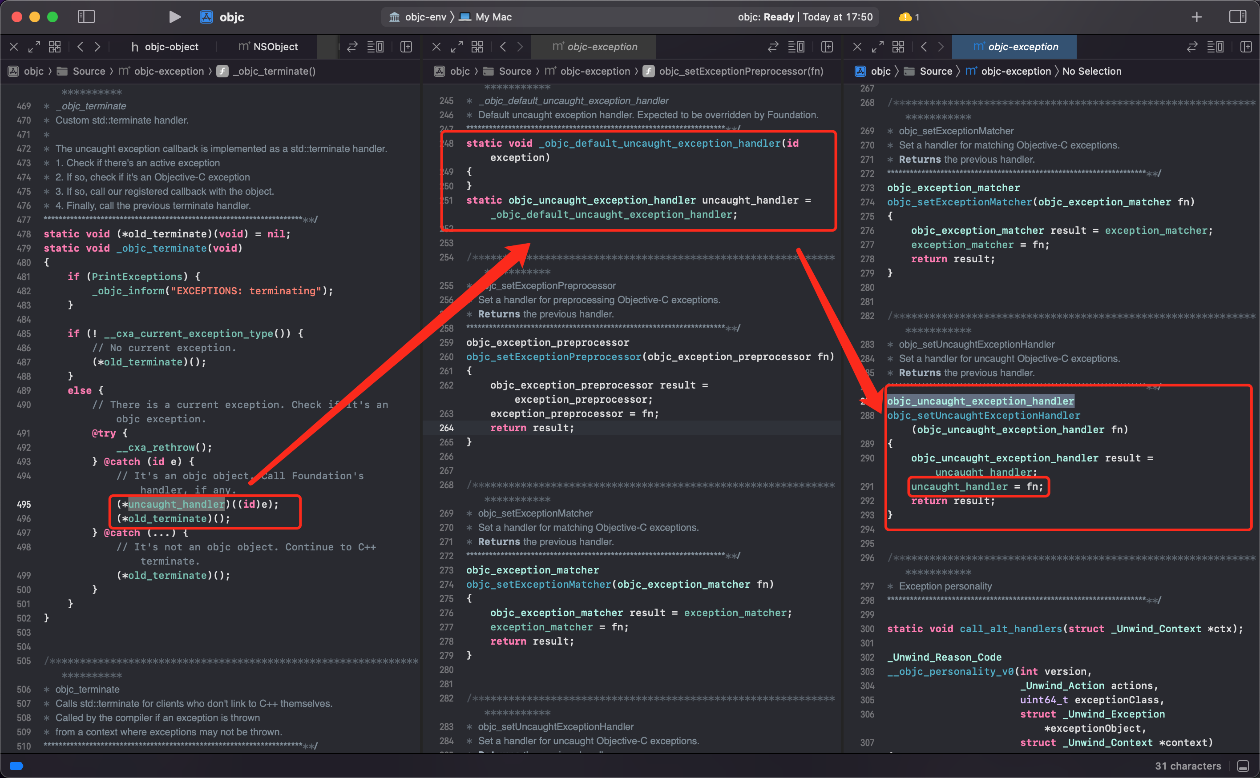This screenshot has height=778, width=1260.
Task: Click line 264 in the middle editor gutter
Action: [x=446, y=428]
